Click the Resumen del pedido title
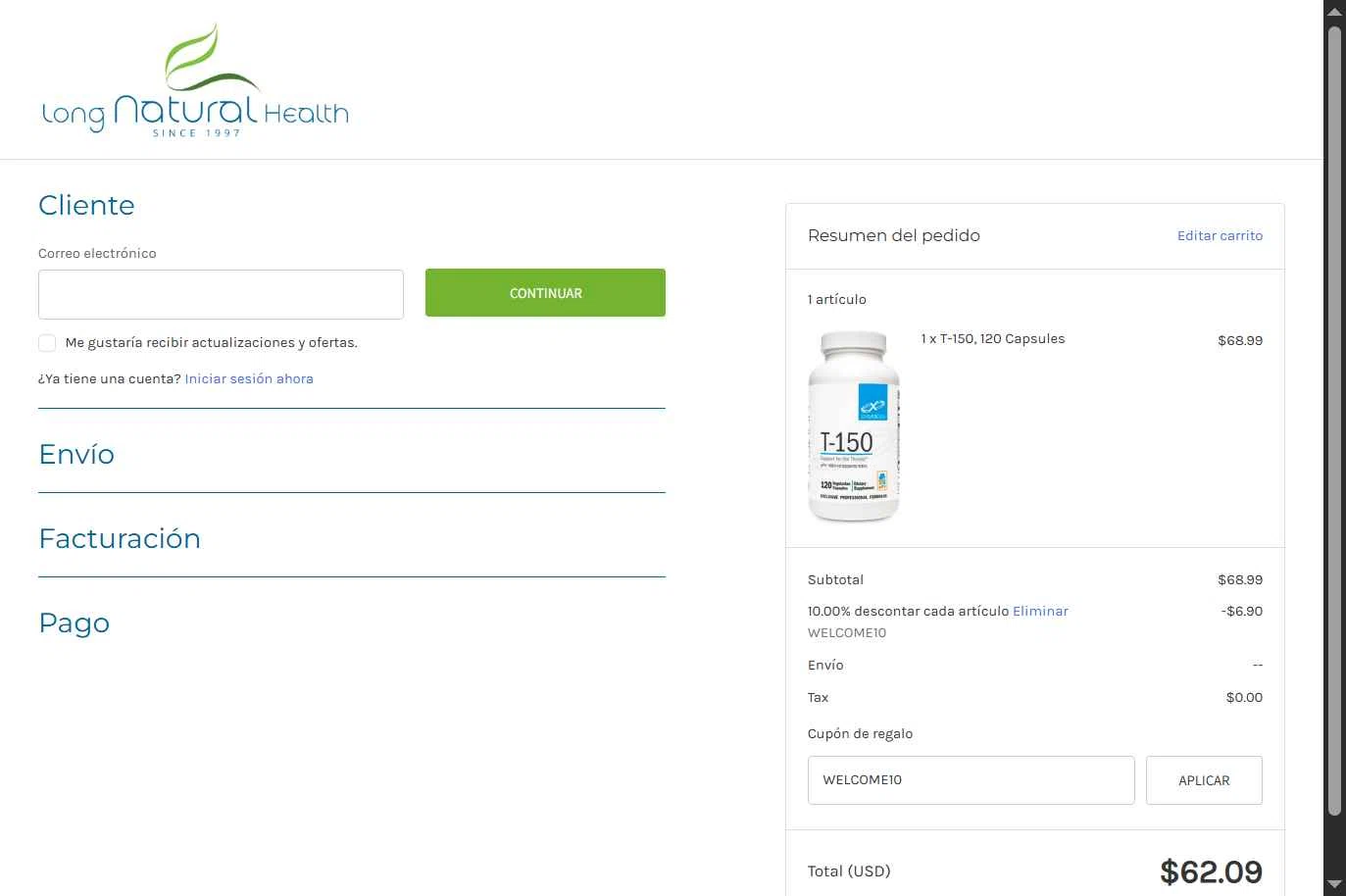This screenshot has height=896, width=1346. pyautogui.click(x=894, y=235)
